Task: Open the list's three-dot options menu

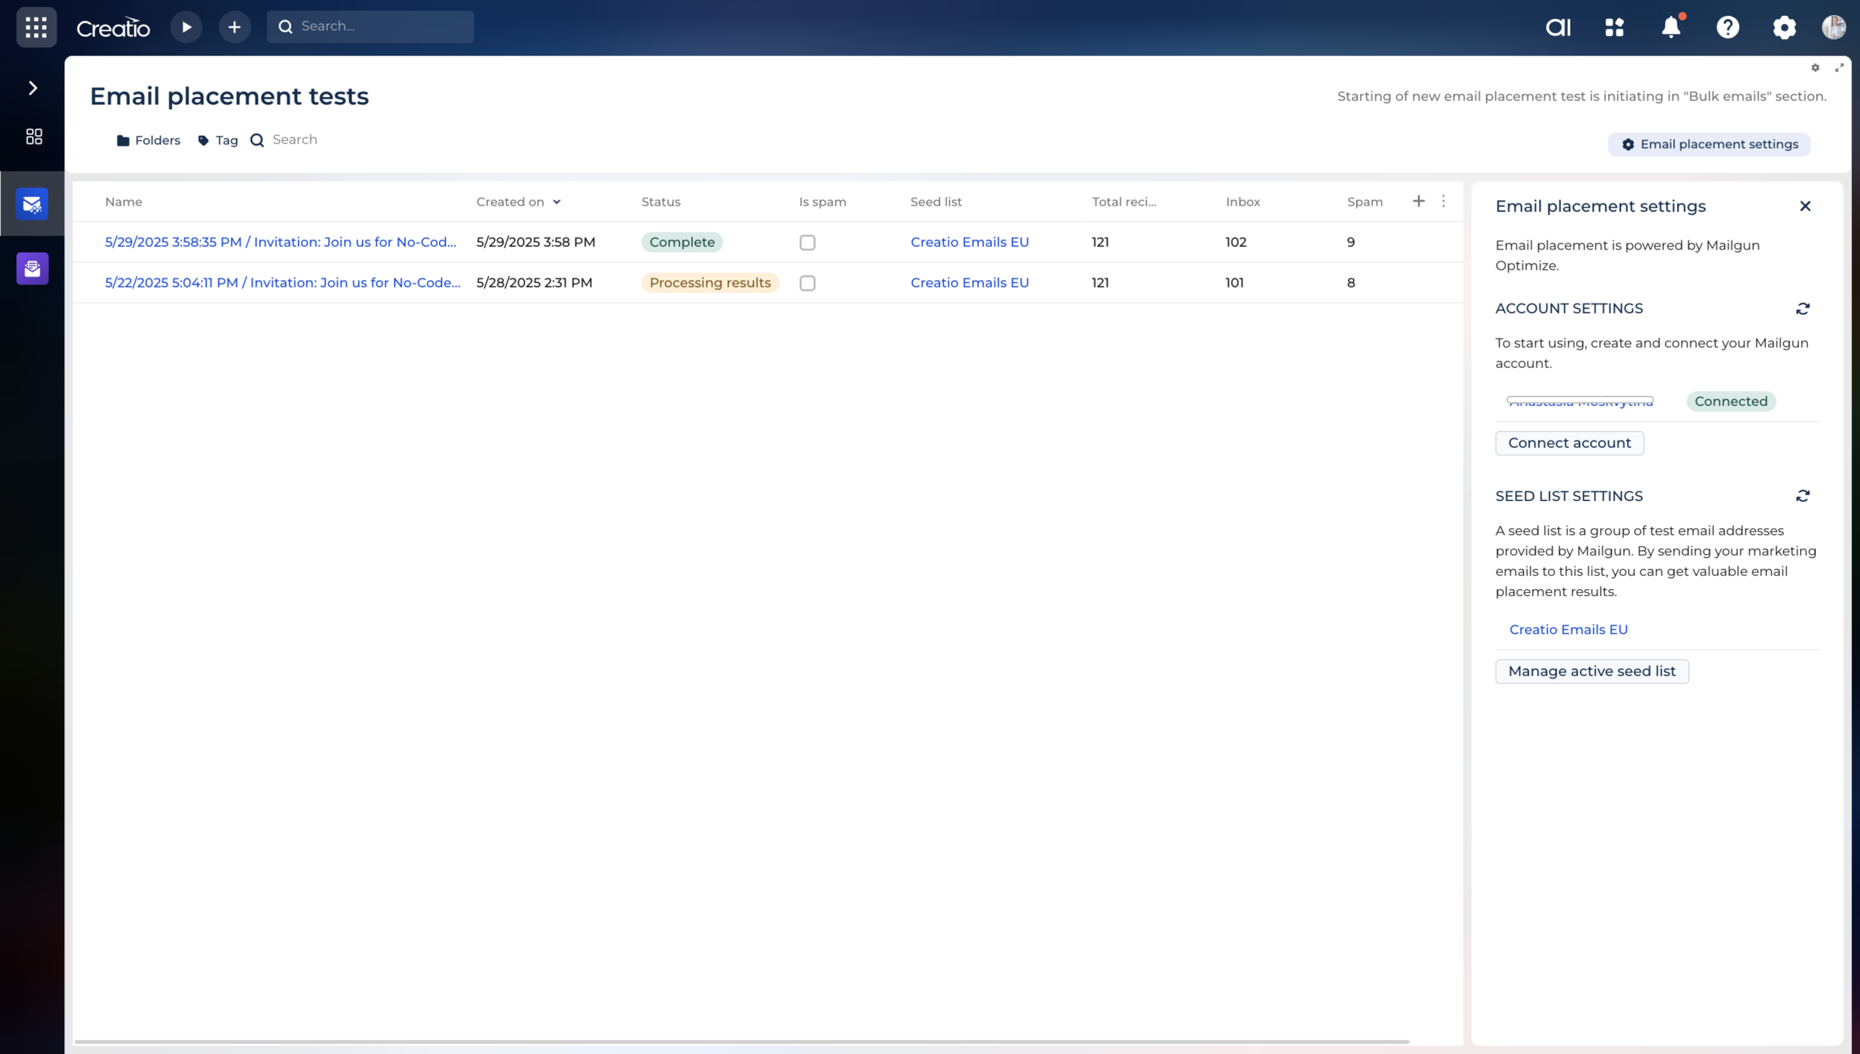Action: coord(1443,201)
